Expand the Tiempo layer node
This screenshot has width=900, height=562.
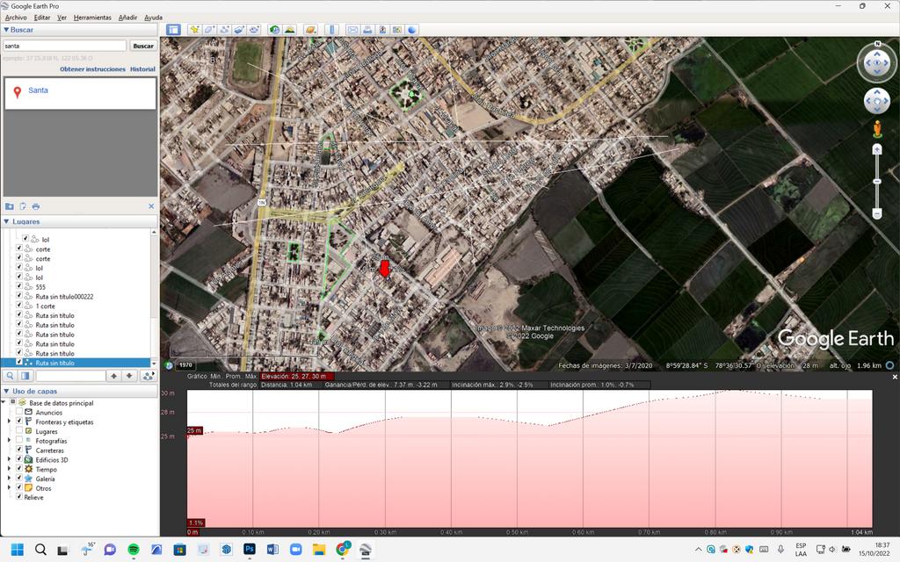(x=9, y=469)
